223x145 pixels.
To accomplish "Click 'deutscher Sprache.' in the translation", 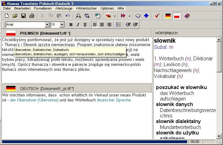I will (114, 100).
